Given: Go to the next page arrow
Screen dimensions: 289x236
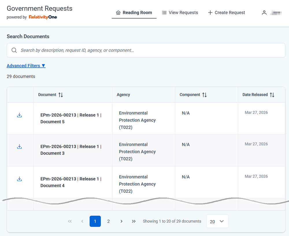Looking at the screenshot, I should click(121, 221).
